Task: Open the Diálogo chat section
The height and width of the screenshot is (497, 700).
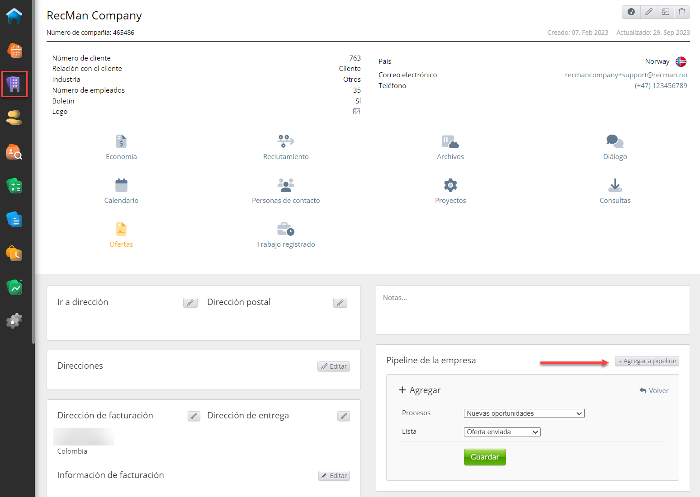Action: pos(615,147)
